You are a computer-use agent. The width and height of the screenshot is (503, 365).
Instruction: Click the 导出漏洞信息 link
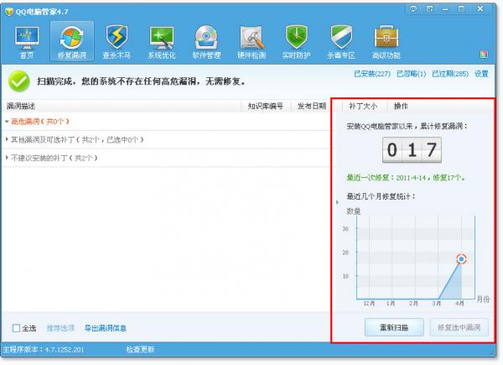pos(106,328)
